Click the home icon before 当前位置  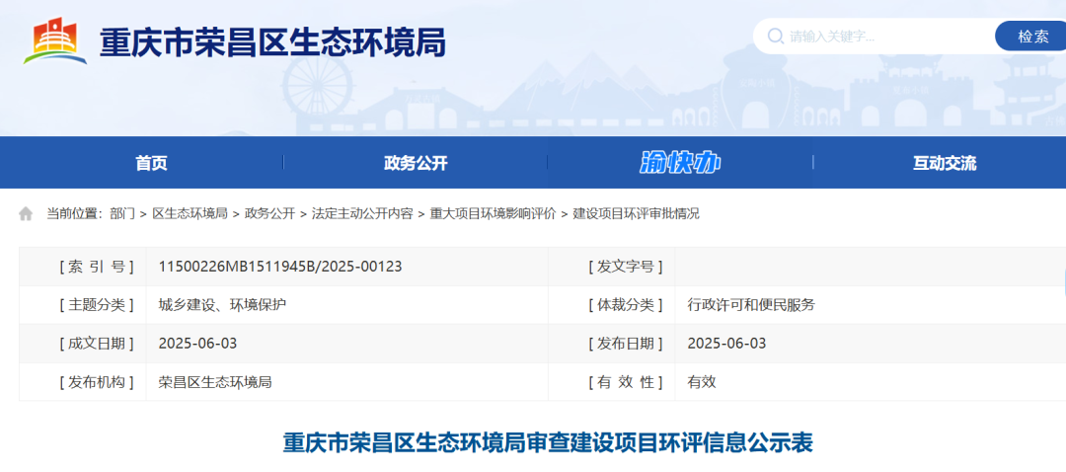26,213
